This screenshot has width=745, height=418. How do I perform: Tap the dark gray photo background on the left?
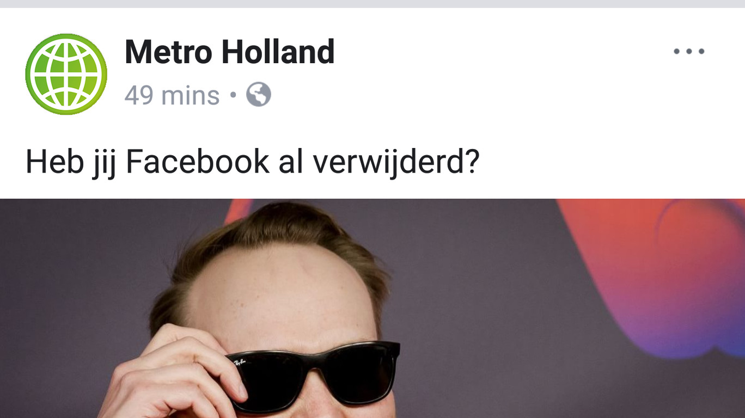71,272
